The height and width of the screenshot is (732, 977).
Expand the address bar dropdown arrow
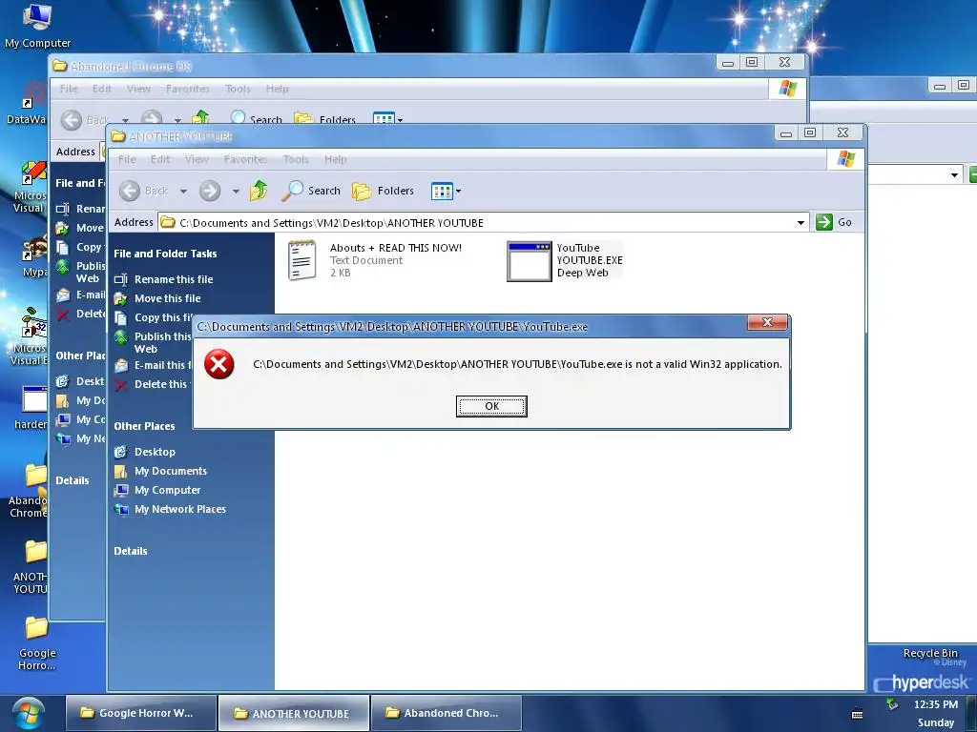[x=800, y=223]
